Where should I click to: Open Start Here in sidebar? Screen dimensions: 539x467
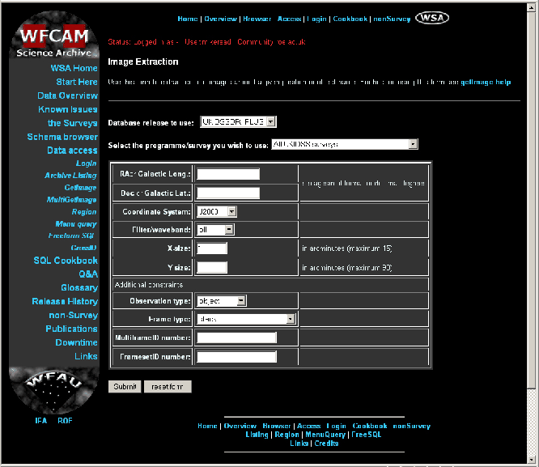click(x=77, y=82)
